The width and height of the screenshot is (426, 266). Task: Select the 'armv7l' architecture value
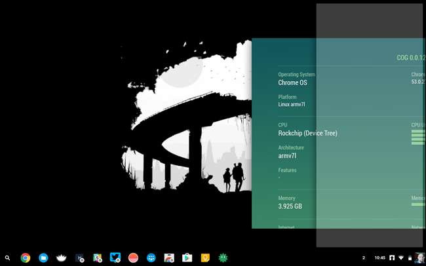[287, 156]
